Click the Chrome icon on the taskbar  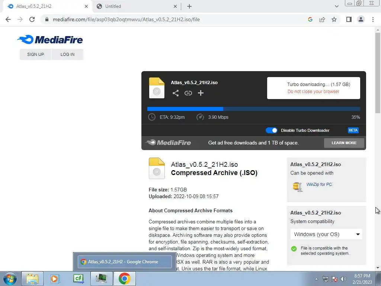(x=124, y=279)
